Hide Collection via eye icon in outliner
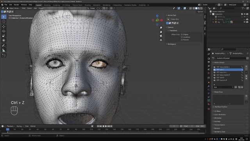This screenshot has height=141, width=250. pyautogui.click(x=245, y=14)
